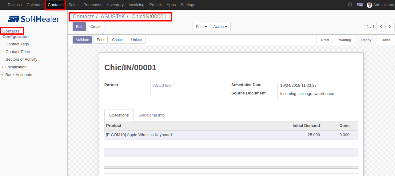This screenshot has height=176, width=395.
Task: Click the Administrator avatar picture
Action: tap(369, 5)
